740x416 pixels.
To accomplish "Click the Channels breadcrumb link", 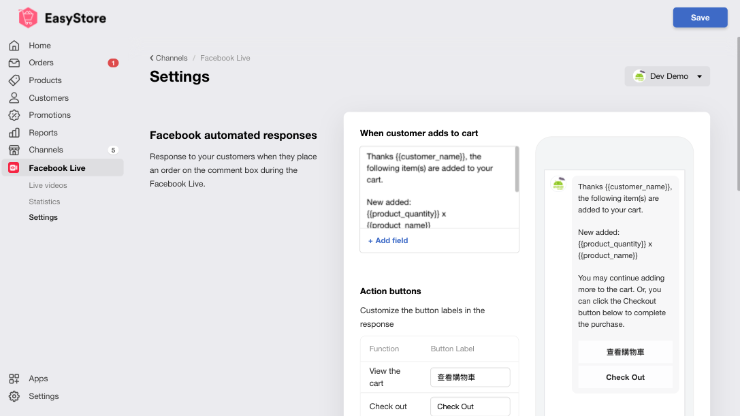I will [x=172, y=58].
